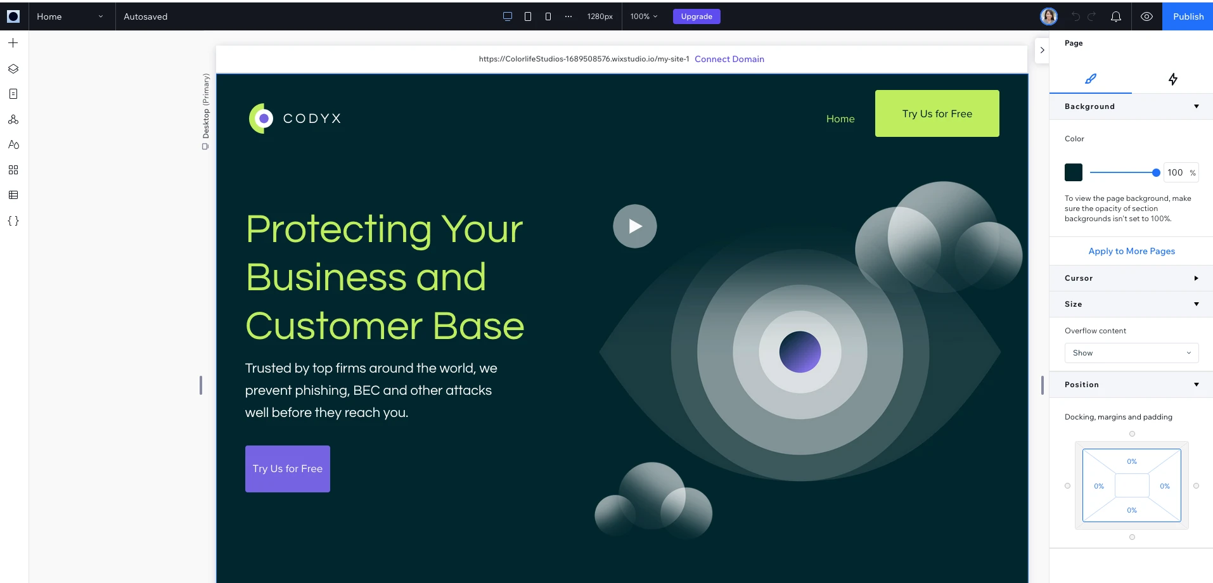Open the more breakpoints ellipsis menu
Screen dimensions: 1213x583
[x=568, y=16]
